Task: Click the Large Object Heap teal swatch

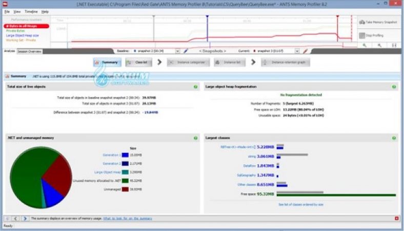Action: tap(125, 172)
